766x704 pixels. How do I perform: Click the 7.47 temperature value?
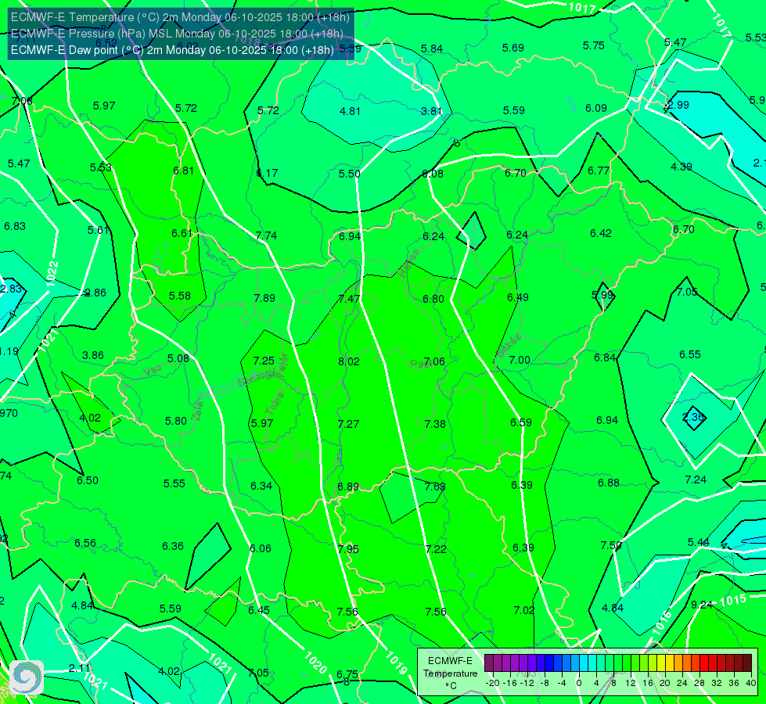[349, 299]
